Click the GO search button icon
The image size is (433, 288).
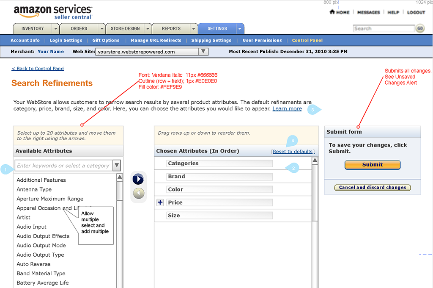click(420, 28)
